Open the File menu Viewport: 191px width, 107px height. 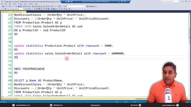(2, 4)
